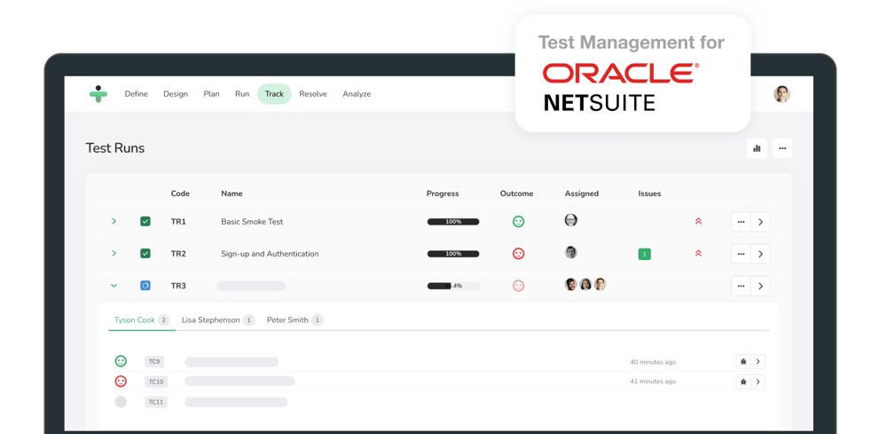Viewport: 879px width, 434px height.
Task: Click the TR1 100% progress bar
Action: click(x=453, y=222)
